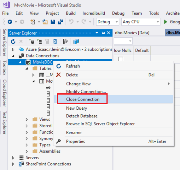Image resolution: width=180 pixels, height=170 pixels.
Task: Choose Modify Connection from context menu
Action: coord(113,91)
